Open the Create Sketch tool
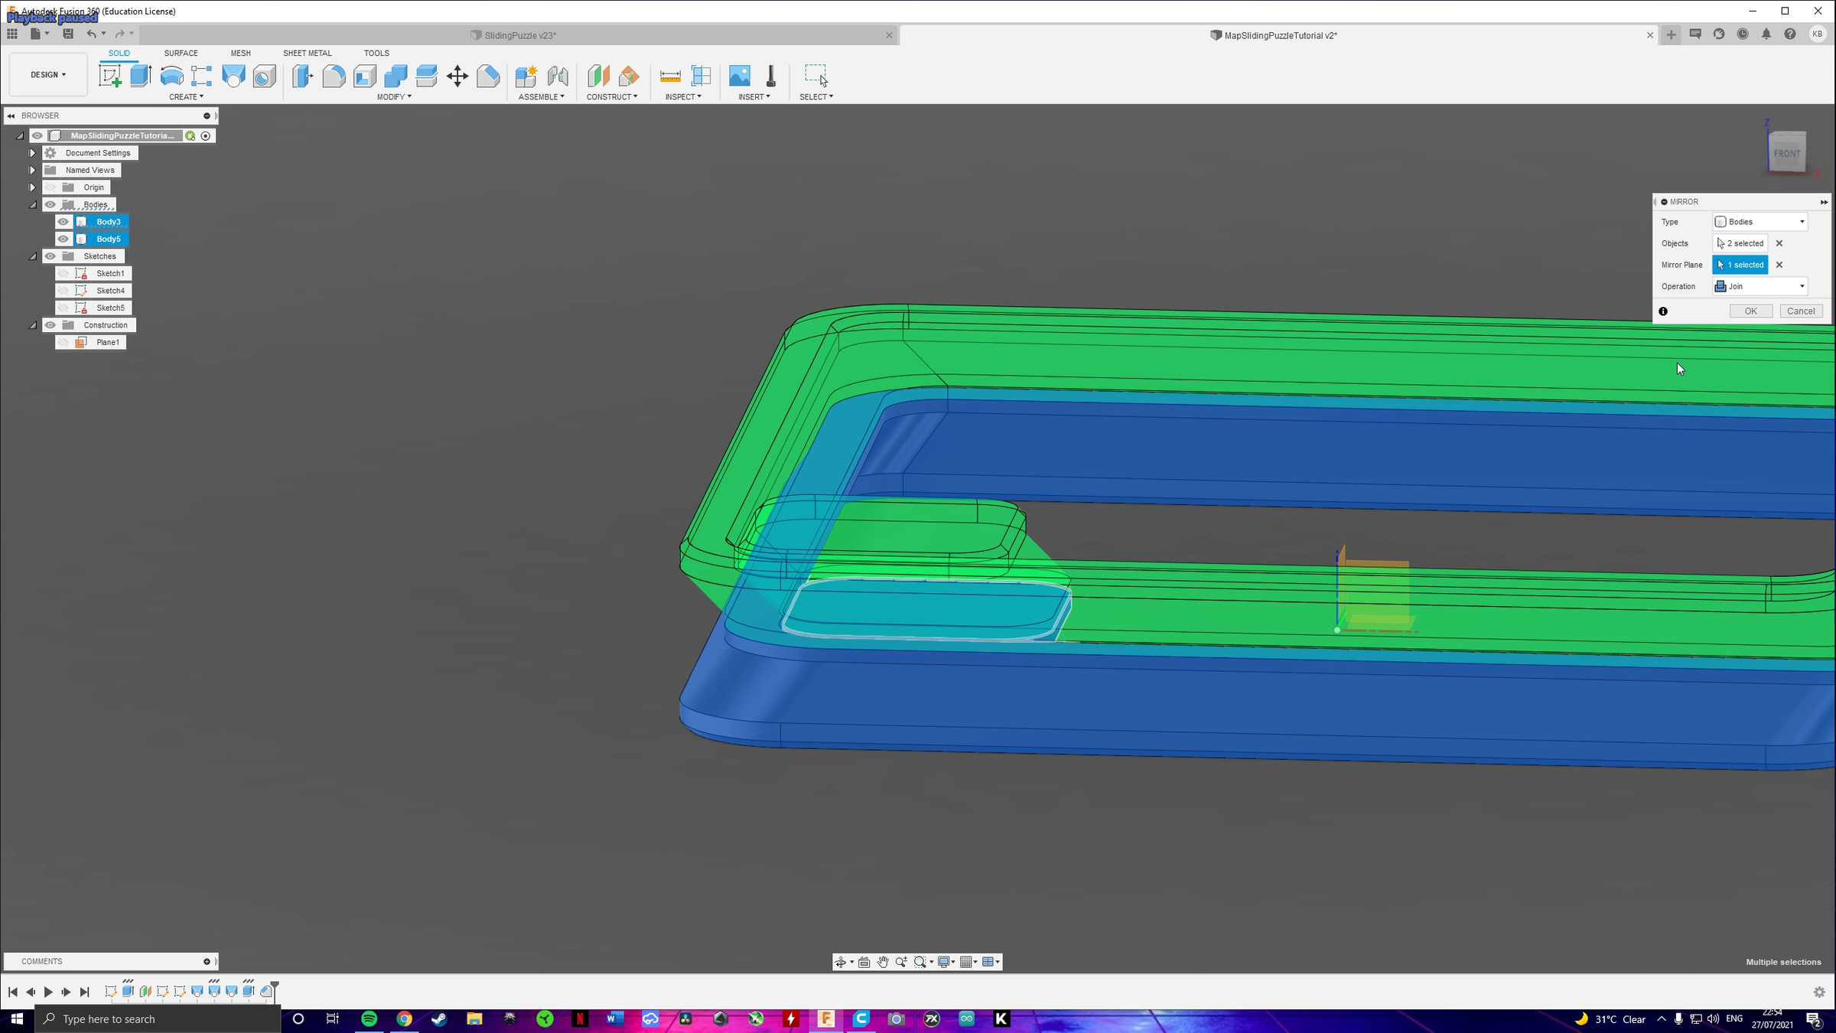This screenshot has height=1033, width=1836. [111, 75]
